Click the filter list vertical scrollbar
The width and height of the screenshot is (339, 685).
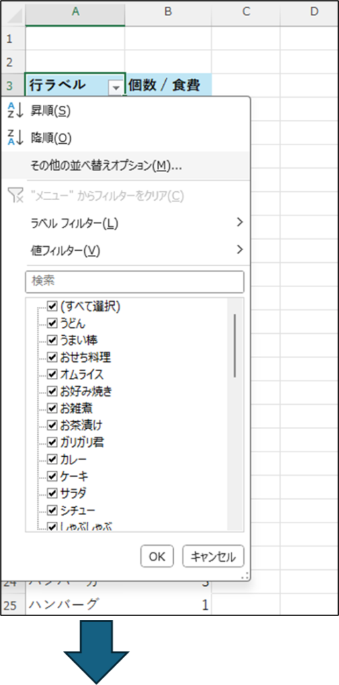(x=235, y=414)
